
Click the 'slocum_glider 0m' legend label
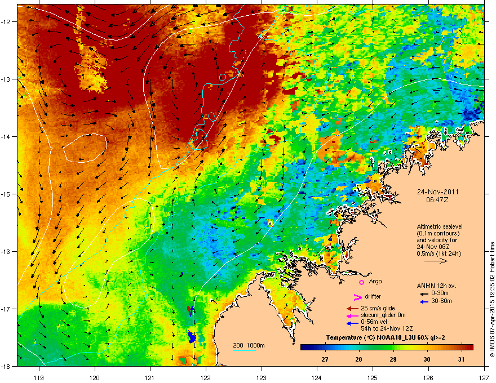pyautogui.click(x=383, y=315)
